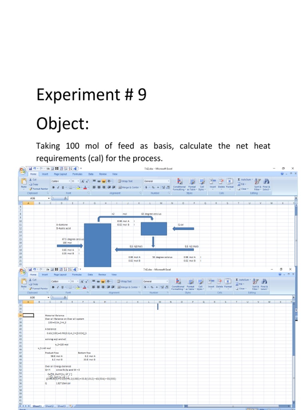The width and height of the screenshot is (307, 410).
Task: Switch to Page Layout tab in upper window
Action: tap(60, 174)
